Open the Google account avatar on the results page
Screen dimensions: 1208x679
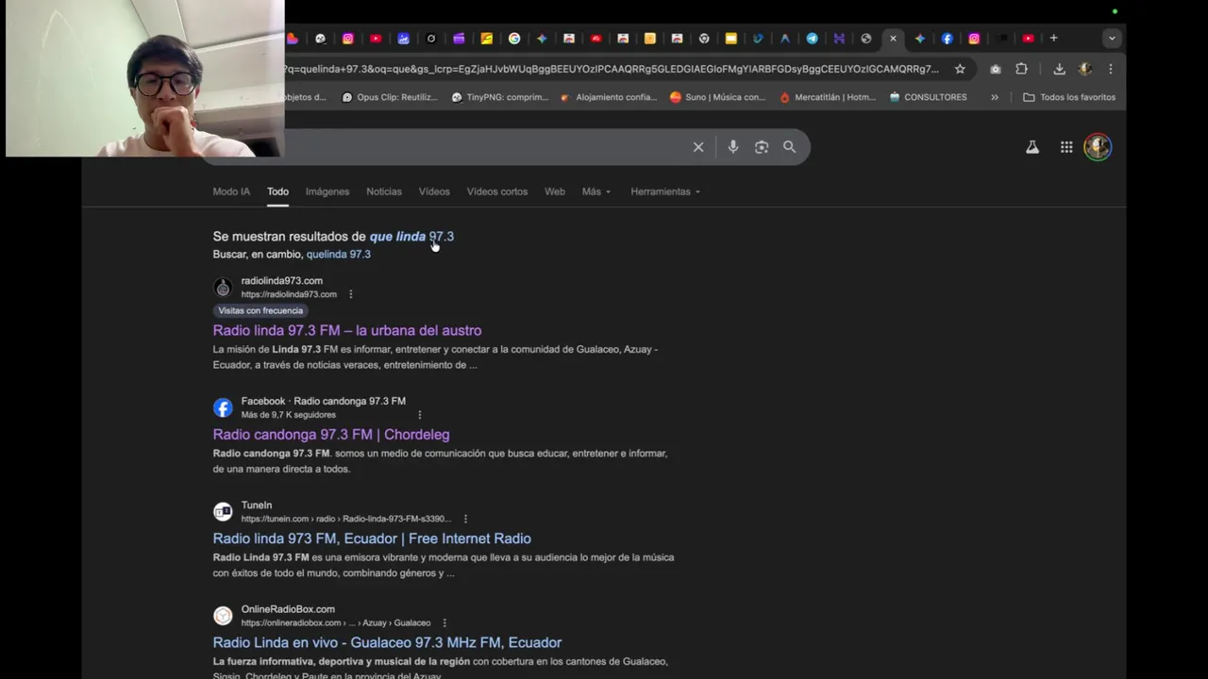(1098, 147)
